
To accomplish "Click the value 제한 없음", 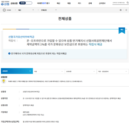I will 26,112.
